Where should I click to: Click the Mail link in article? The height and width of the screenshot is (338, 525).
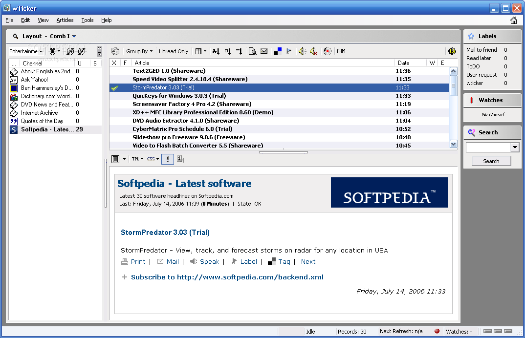[x=173, y=262]
